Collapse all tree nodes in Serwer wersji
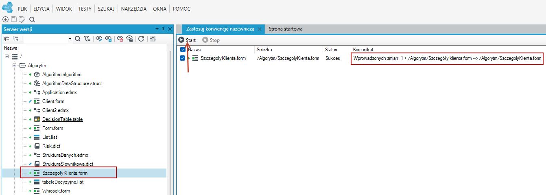 7,39
